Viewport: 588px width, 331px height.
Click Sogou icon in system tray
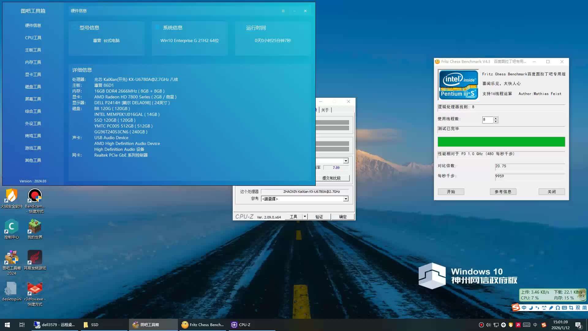pos(544,325)
